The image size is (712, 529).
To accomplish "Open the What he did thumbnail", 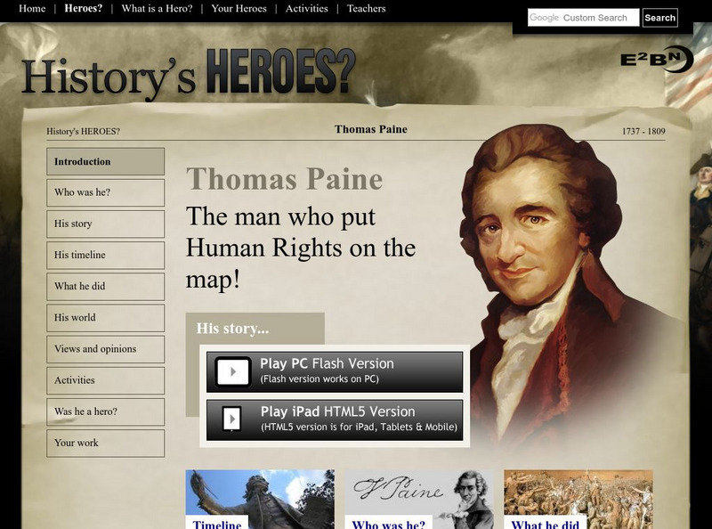I will coord(578,499).
